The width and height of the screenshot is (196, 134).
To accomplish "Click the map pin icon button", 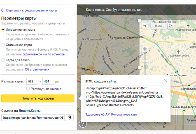I will pos(70,118).
